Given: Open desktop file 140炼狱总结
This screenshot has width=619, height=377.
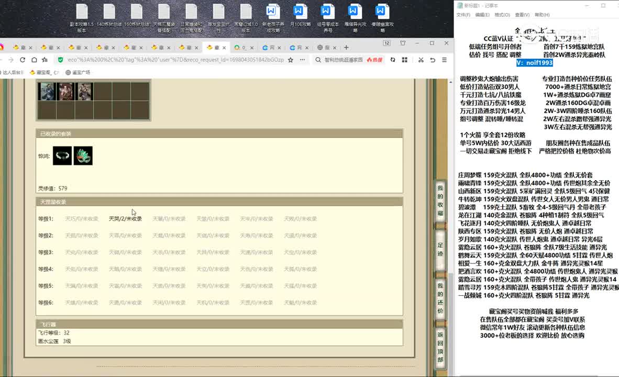Looking at the screenshot, I should pyautogui.click(x=109, y=16).
